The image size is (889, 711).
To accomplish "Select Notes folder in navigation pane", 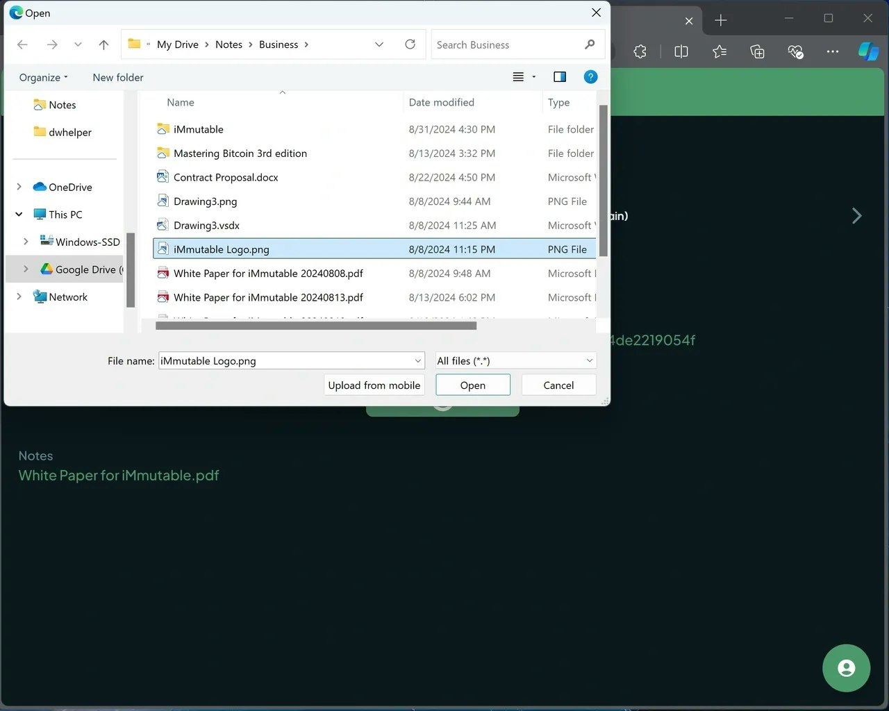I will click(x=63, y=105).
